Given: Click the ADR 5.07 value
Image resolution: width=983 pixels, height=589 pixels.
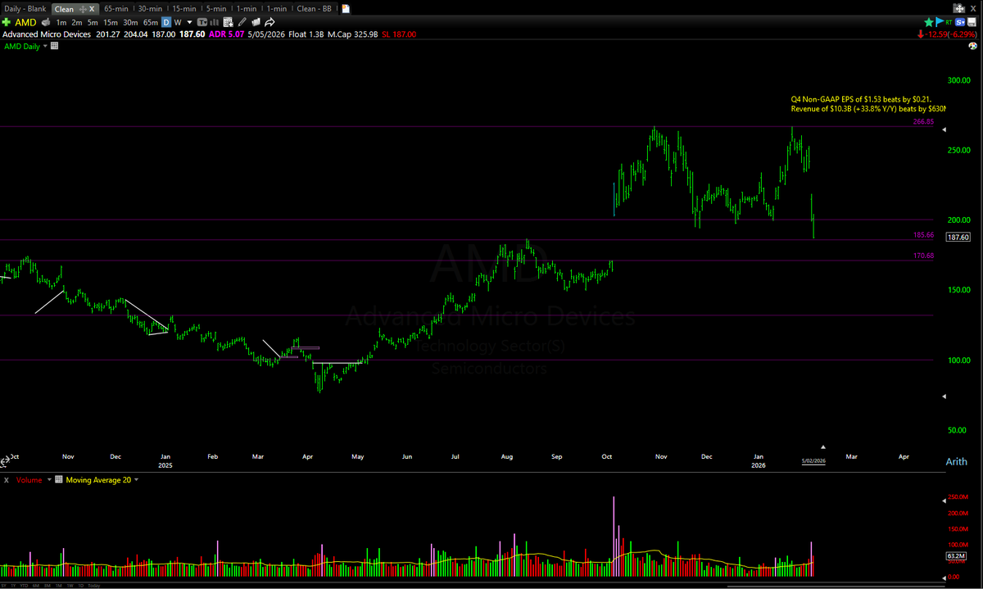Looking at the screenshot, I should (226, 34).
